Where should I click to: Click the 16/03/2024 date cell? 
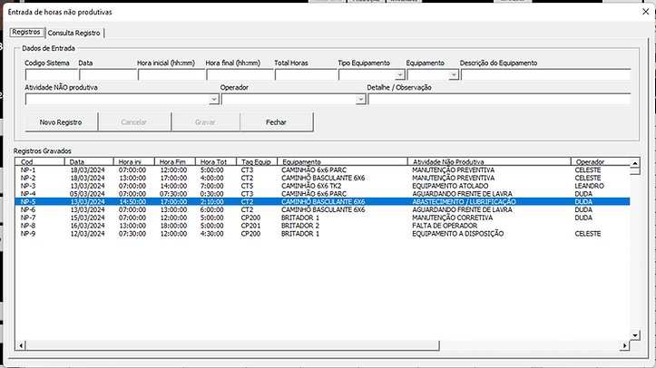(x=87, y=226)
